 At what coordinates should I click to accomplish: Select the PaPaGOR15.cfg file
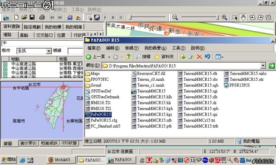[101, 120]
